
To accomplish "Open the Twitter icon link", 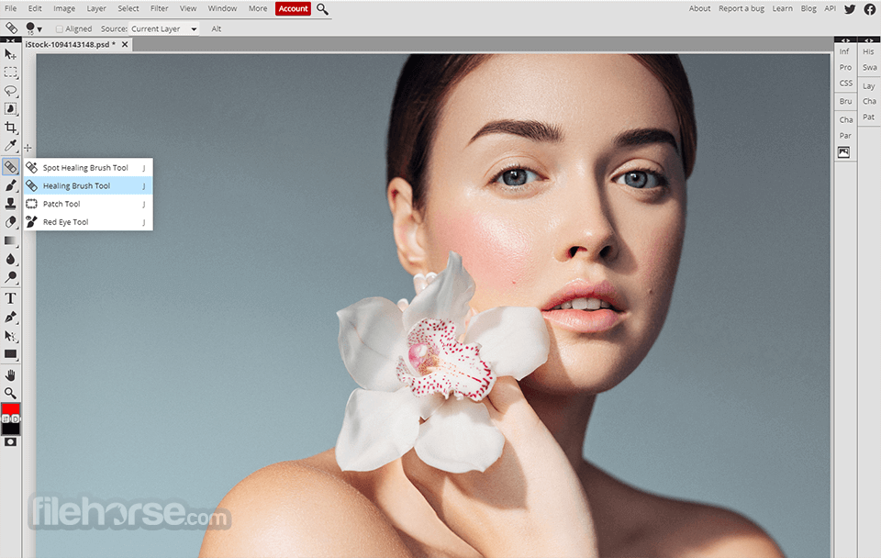I will pyautogui.click(x=850, y=9).
